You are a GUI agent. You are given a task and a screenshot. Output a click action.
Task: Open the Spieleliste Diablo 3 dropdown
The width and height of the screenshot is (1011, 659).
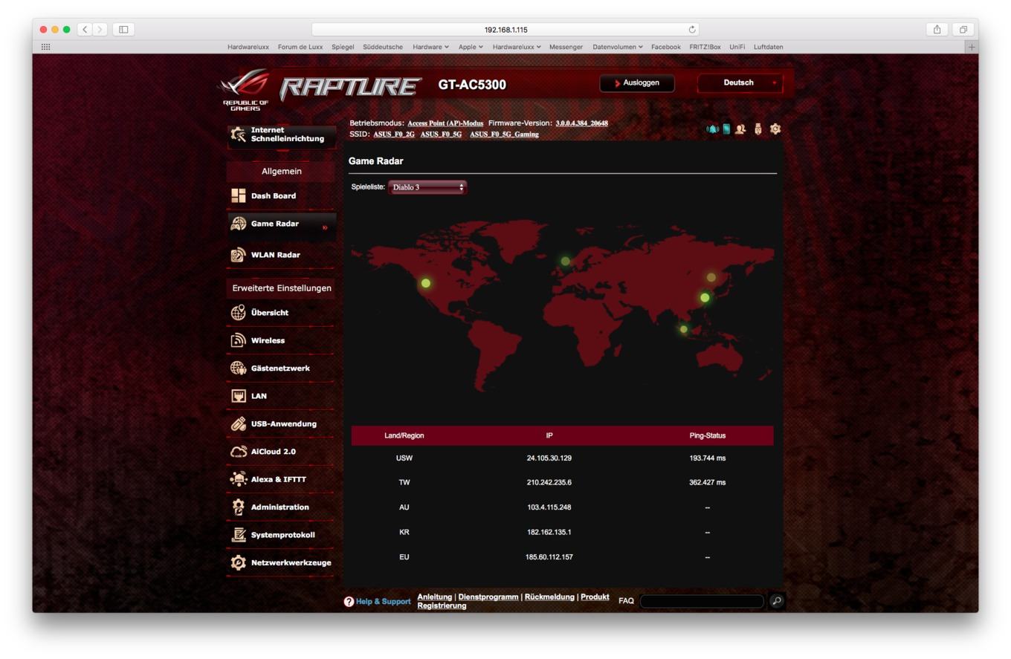tap(427, 187)
